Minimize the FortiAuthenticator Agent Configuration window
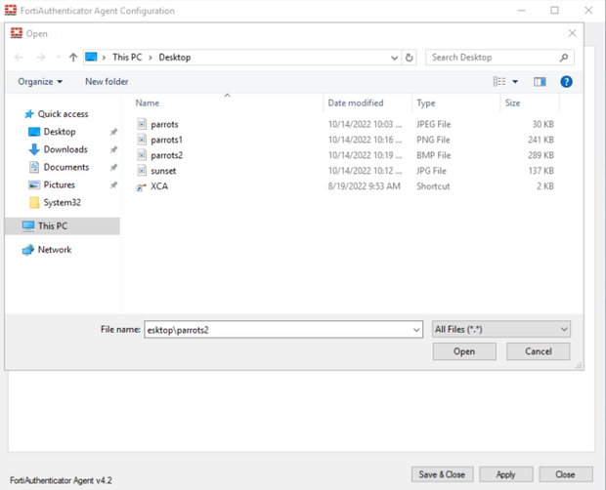This screenshot has width=606, height=490. click(521, 11)
